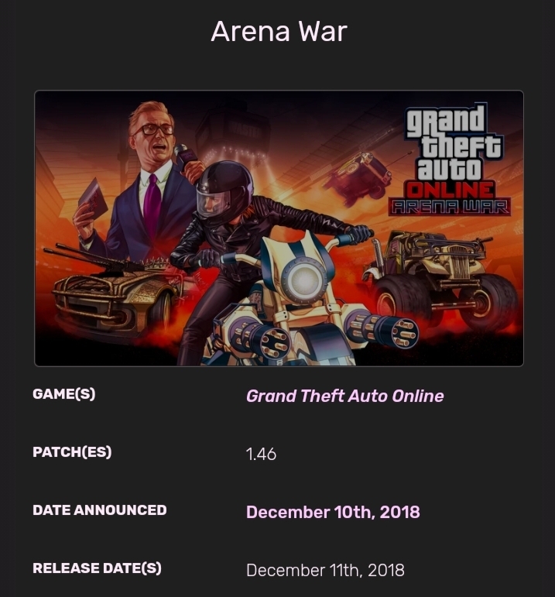Click the RELEASE DATE(S) row label
The width and height of the screenshot is (555, 597).
coord(98,568)
